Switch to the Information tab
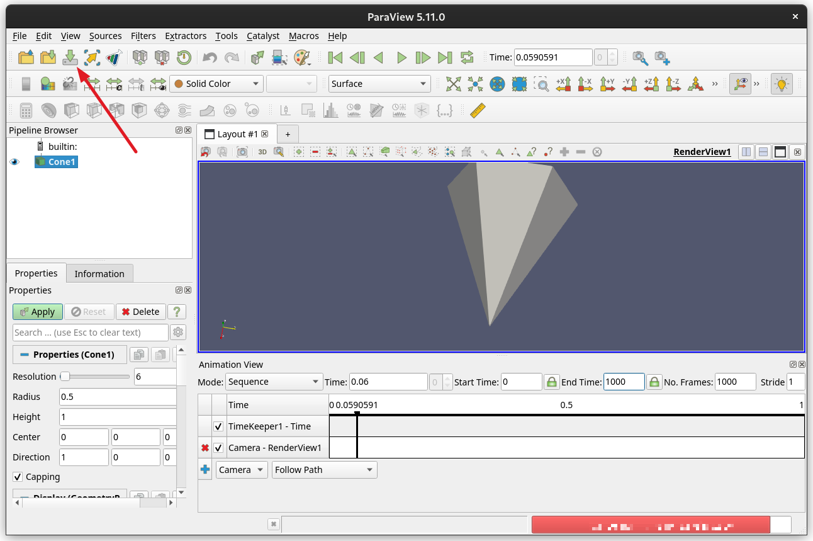813x541 pixels. pyautogui.click(x=99, y=273)
